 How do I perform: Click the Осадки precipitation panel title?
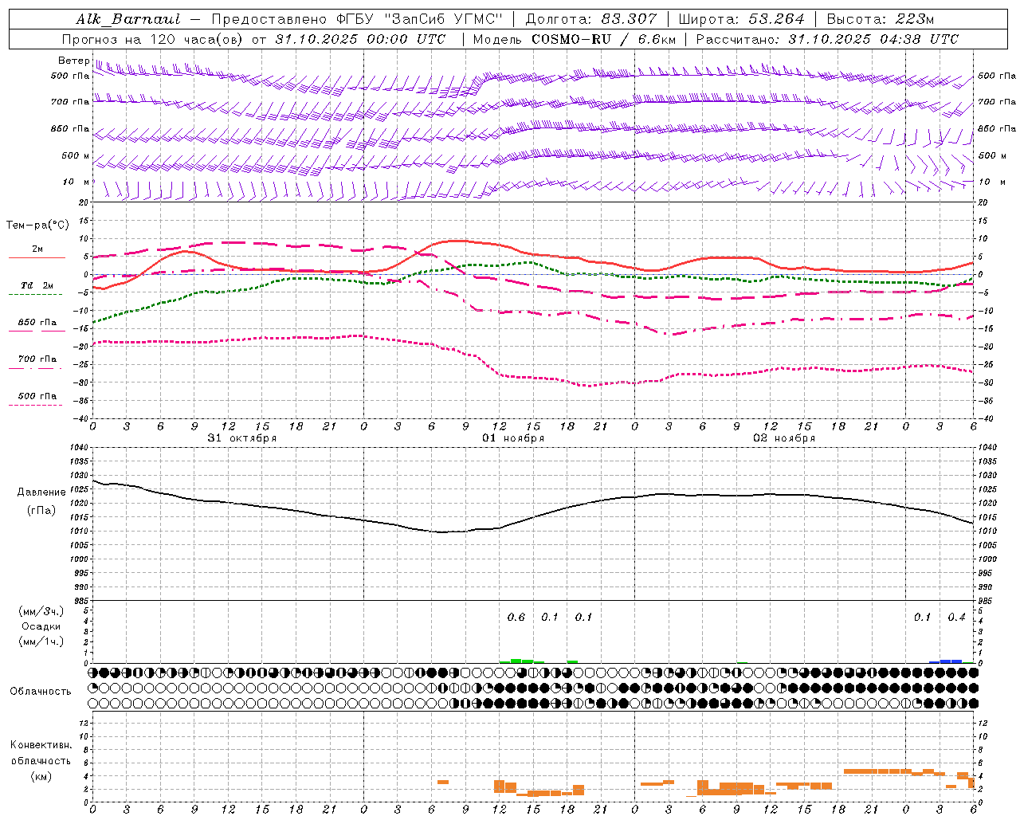[41, 626]
